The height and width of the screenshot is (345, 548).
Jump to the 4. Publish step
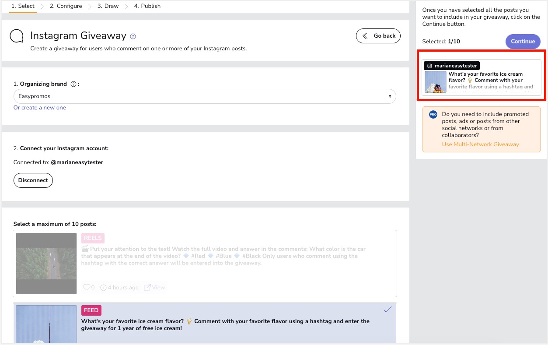(147, 6)
